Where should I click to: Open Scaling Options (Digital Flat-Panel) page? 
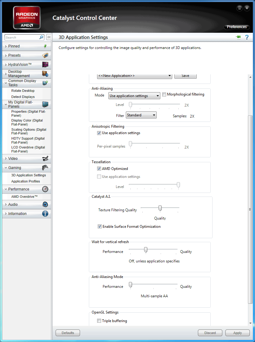tap(29, 131)
